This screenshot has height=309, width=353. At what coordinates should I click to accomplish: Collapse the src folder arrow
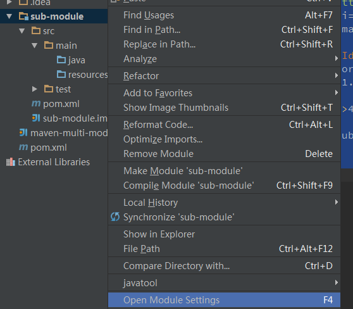22,31
